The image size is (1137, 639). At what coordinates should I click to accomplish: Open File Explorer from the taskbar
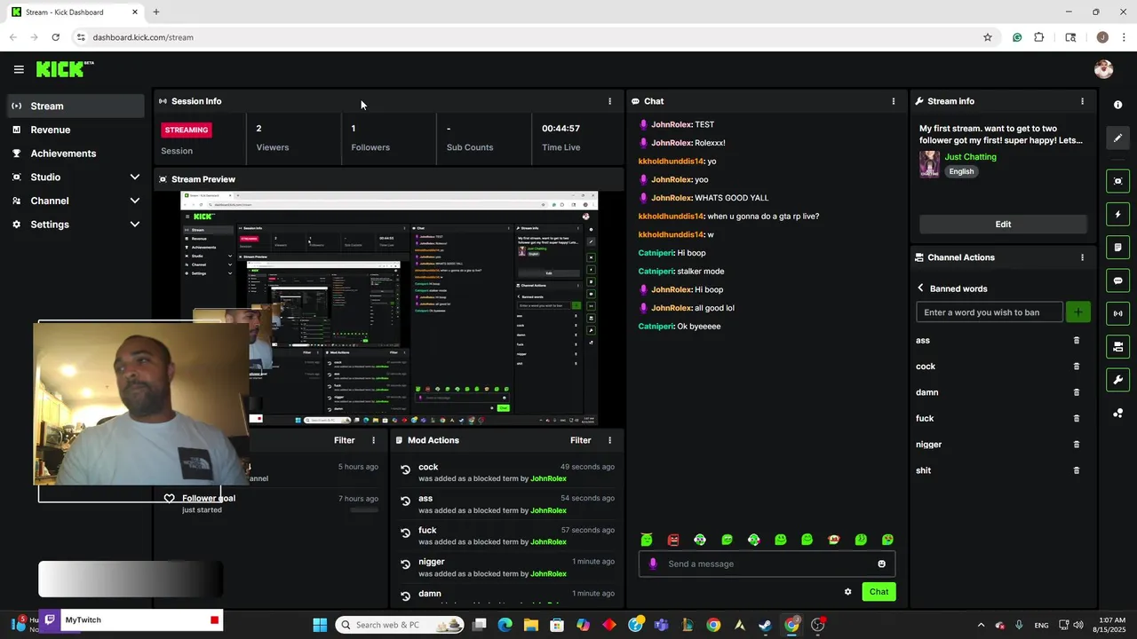[531, 625]
